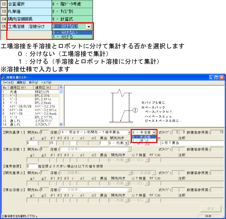226x219 pixels.
Task: Select list row 9 ハイベースとHweb
Action: click(30, 114)
